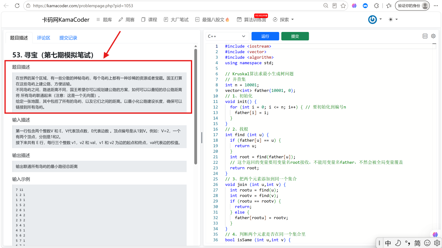Open the immersive reader page icon
Screen dimensions: 442x248
tap(335, 6)
